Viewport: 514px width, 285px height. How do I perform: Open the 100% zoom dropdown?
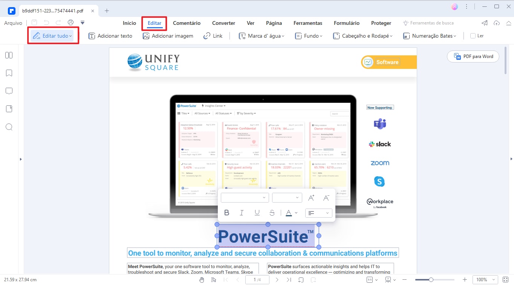485,280
